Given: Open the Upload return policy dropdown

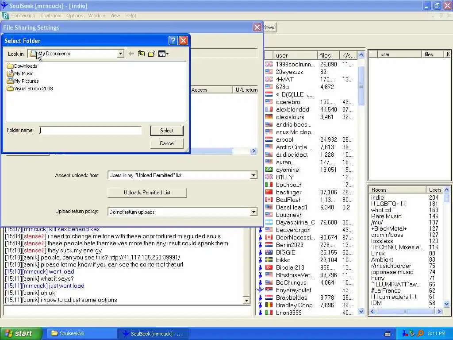Looking at the screenshot, I should point(253,212).
